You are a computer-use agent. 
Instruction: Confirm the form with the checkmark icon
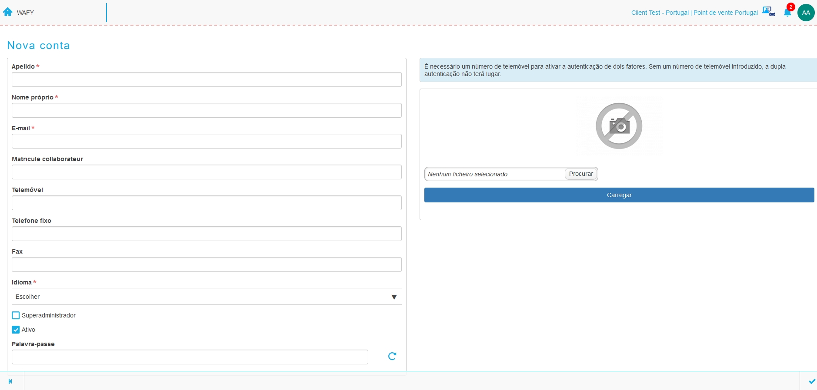click(x=812, y=381)
